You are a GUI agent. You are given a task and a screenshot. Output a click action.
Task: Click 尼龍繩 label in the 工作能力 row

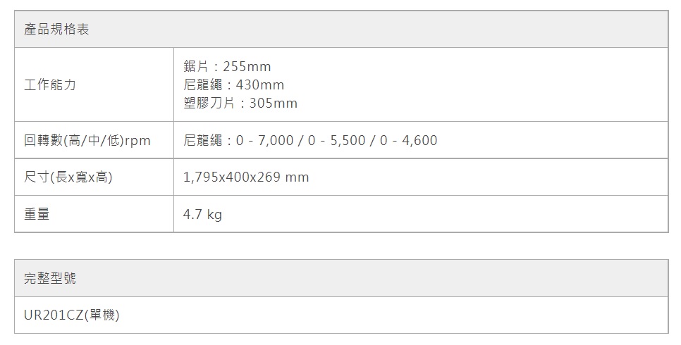pos(202,85)
